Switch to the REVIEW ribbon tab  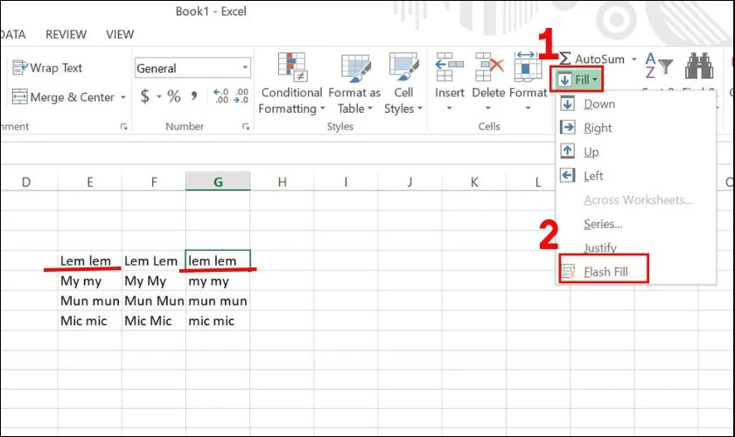pyautogui.click(x=66, y=35)
